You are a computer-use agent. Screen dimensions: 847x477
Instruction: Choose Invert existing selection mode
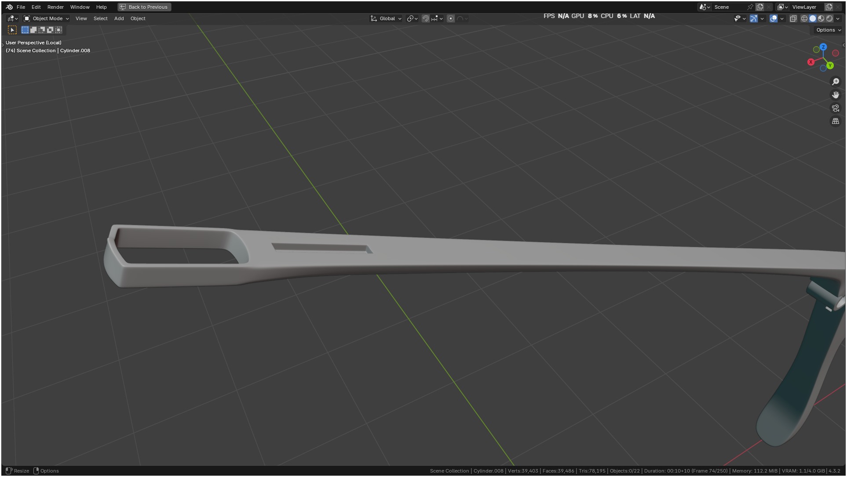pyautogui.click(x=50, y=30)
